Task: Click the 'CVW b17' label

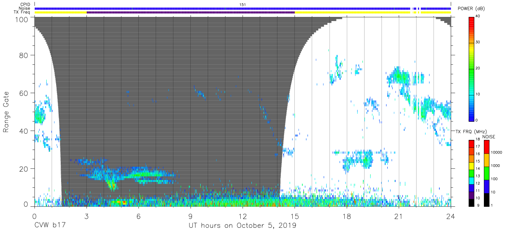Action: (49, 225)
